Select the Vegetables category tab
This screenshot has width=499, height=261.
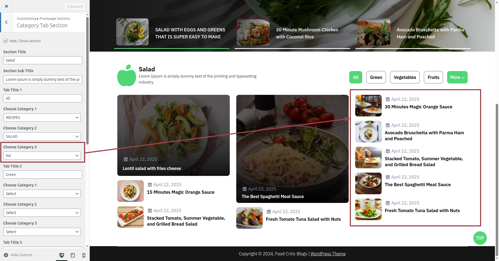[x=405, y=77]
